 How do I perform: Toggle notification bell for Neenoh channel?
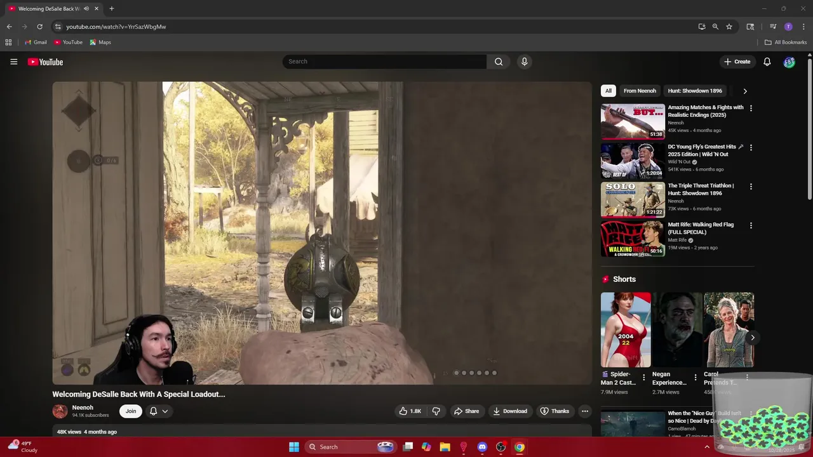[x=158, y=411]
